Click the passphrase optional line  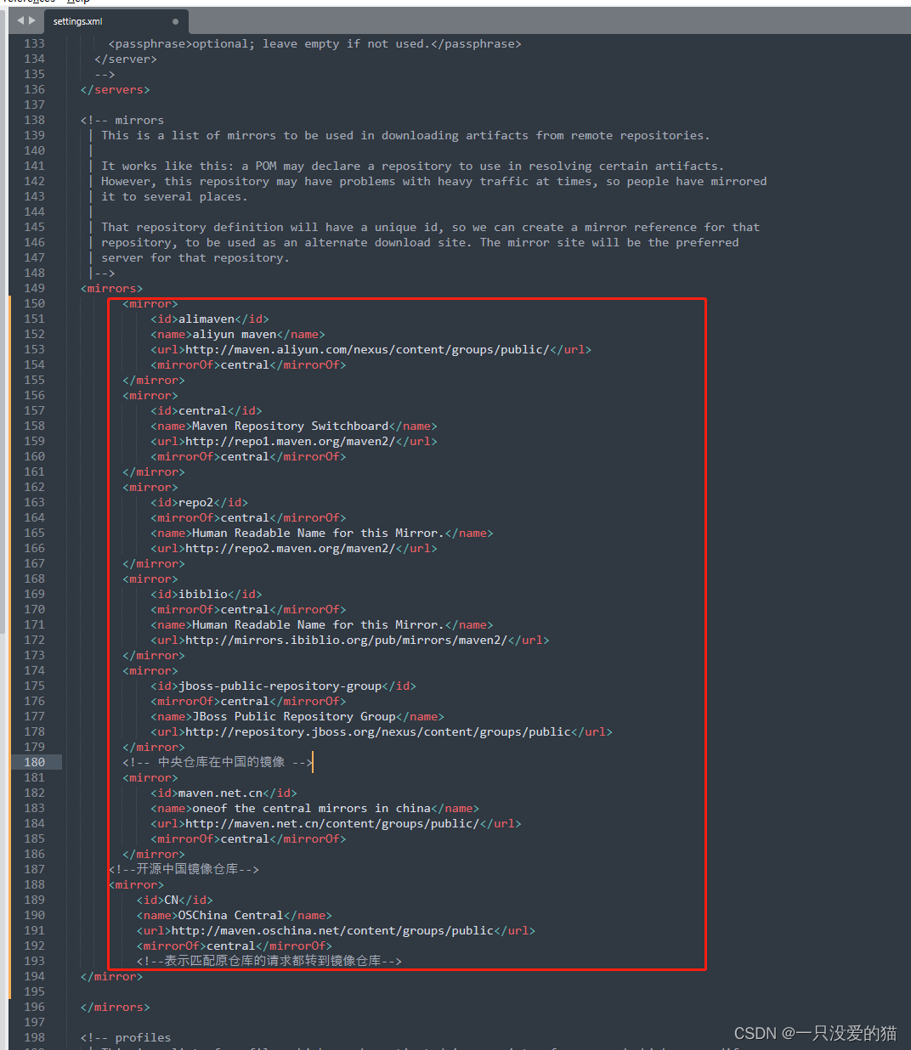point(315,43)
